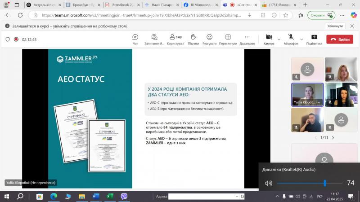Switch to Брендбук browser tab

(x=84, y=5)
